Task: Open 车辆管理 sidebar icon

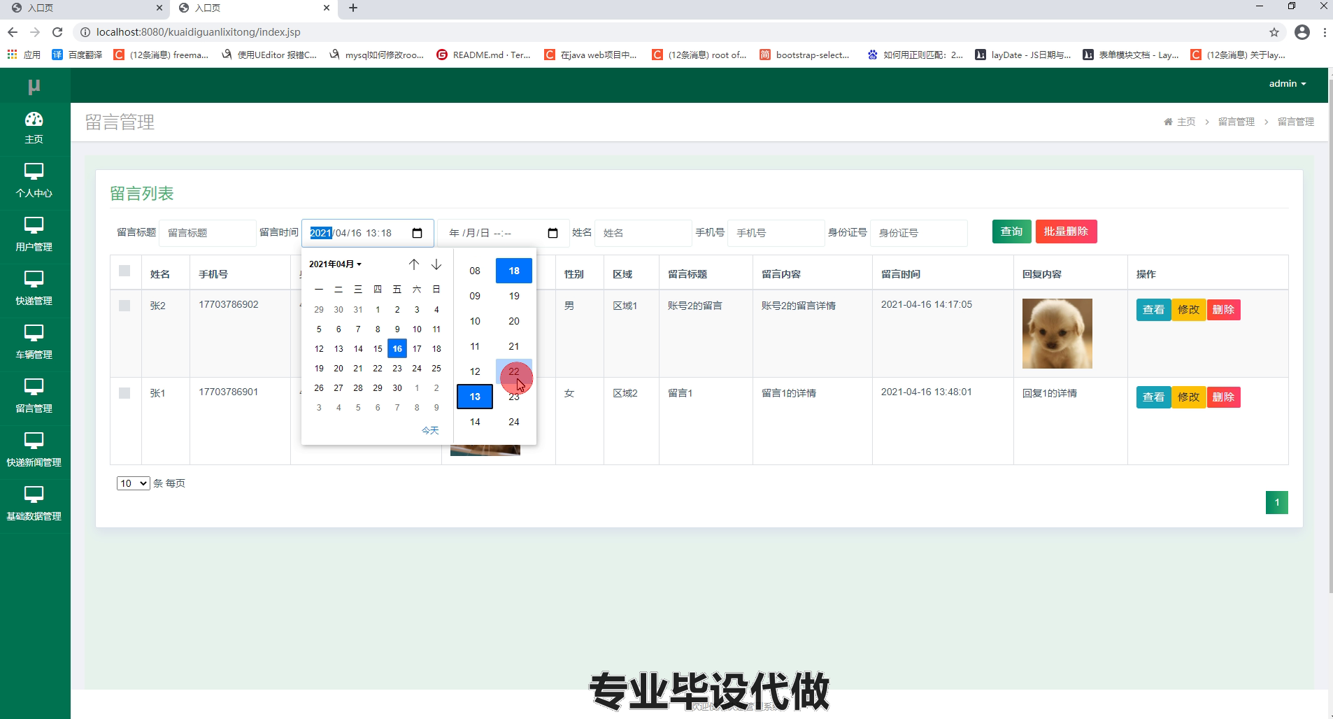Action: [34, 333]
